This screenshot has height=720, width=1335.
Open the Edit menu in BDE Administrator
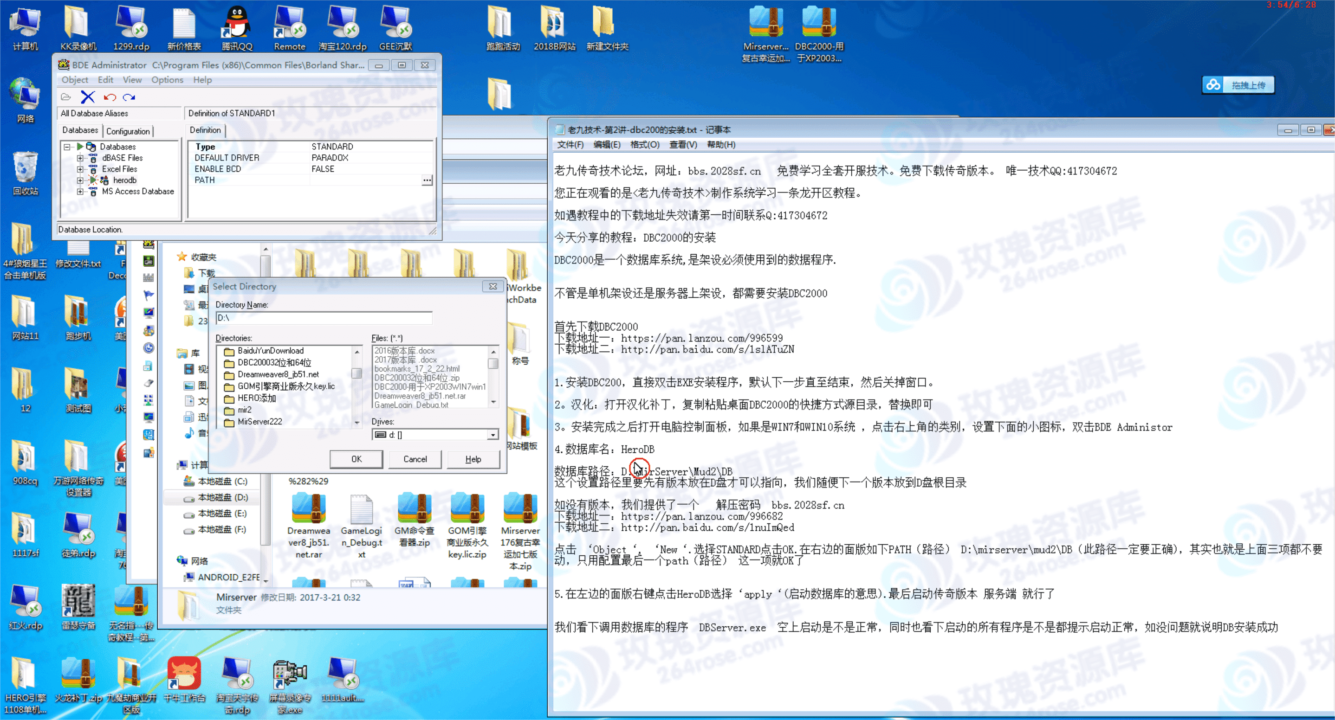pos(105,80)
